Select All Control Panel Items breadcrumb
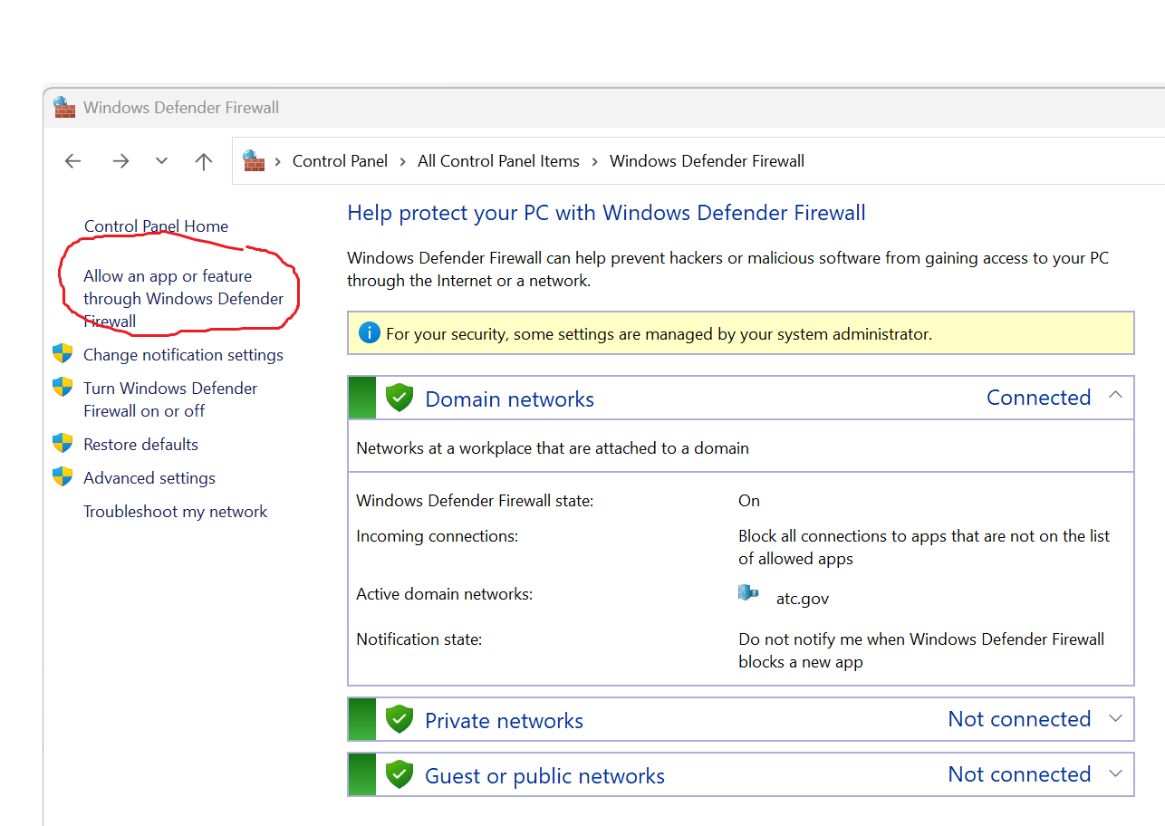 tap(498, 161)
